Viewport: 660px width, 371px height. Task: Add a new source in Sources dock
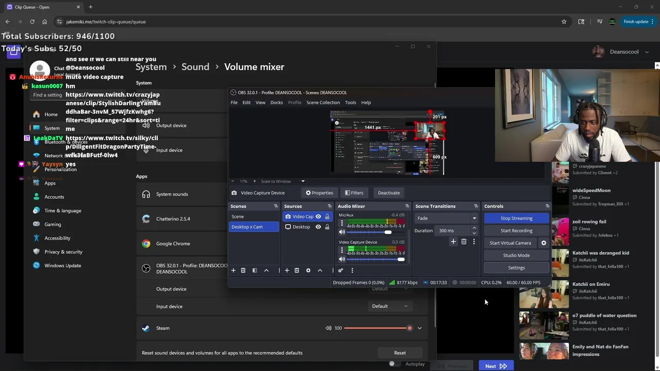[287, 271]
